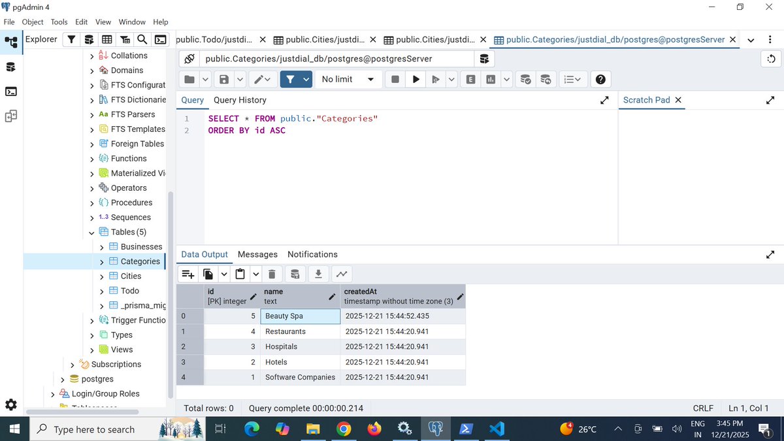Screen dimensions: 784x441
Task: Open dropdown arrow next to Open File icon
Action: click(205, 79)
